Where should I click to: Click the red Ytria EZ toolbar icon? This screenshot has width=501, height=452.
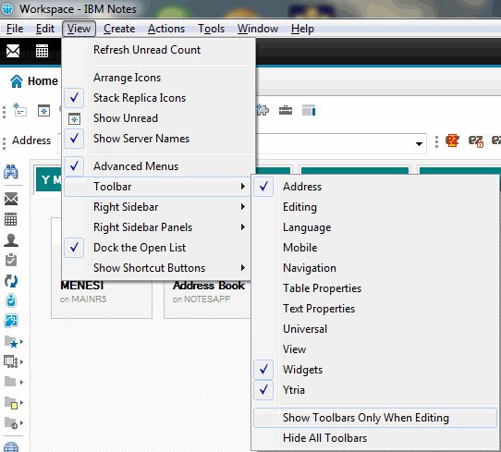coord(452,140)
